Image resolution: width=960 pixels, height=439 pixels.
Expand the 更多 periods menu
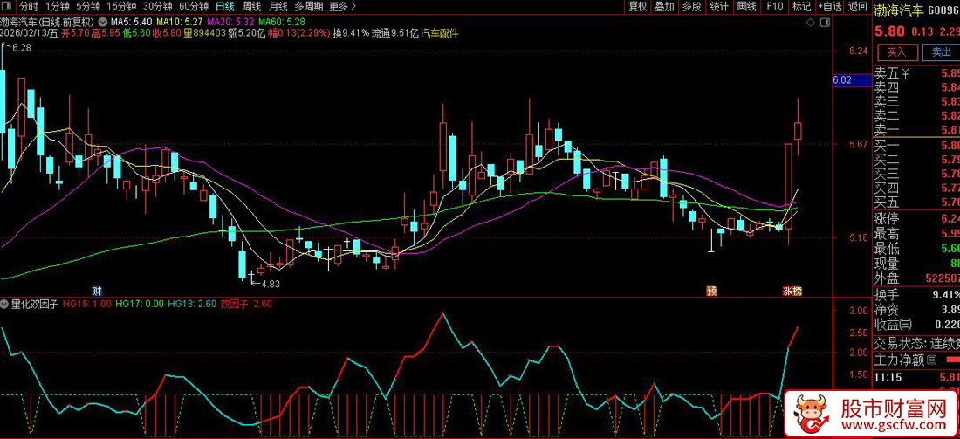pos(338,6)
